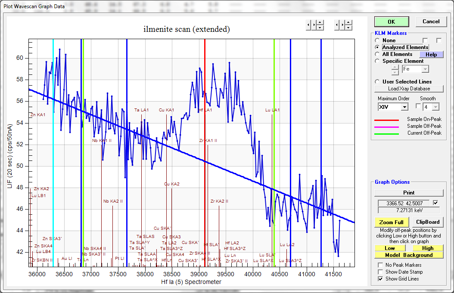Select User Selected Lines radio button

pyautogui.click(x=377, y=82)
